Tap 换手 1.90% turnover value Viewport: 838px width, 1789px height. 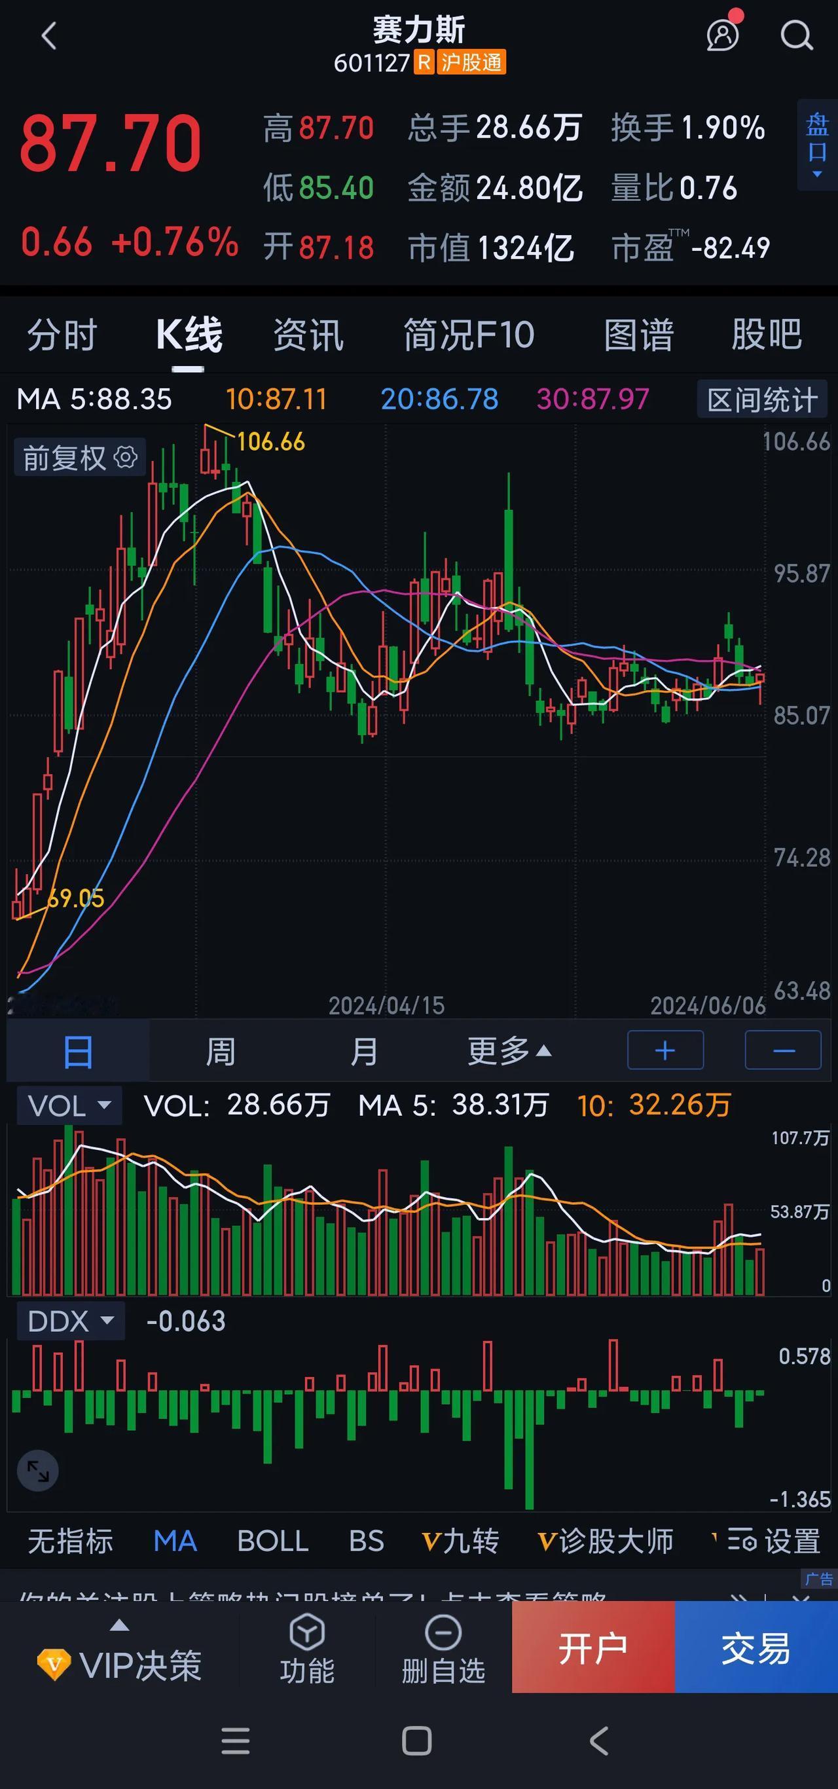point(688,128)
